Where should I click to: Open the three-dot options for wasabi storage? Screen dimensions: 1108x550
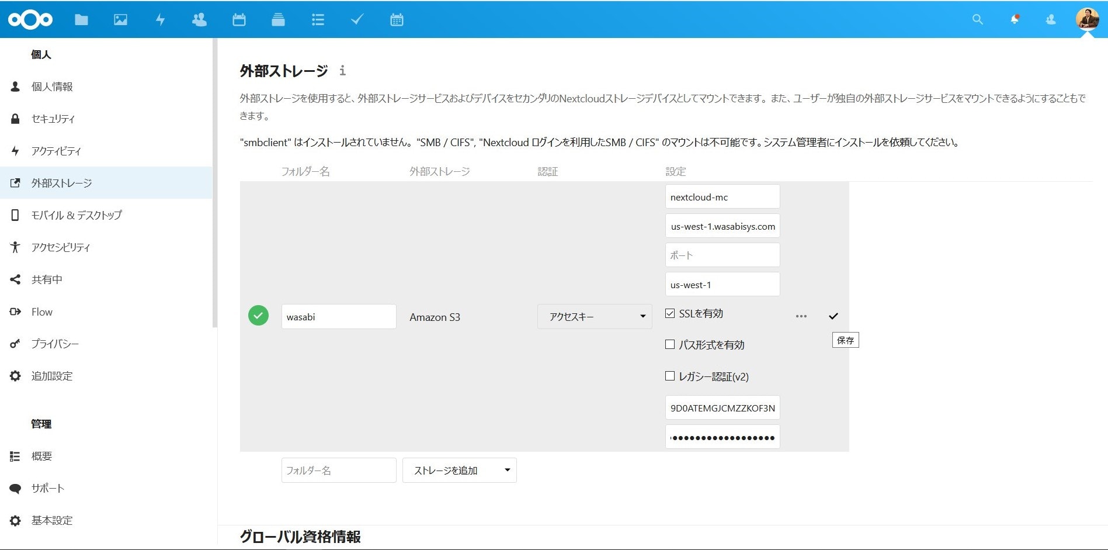(x=801, y=316)
